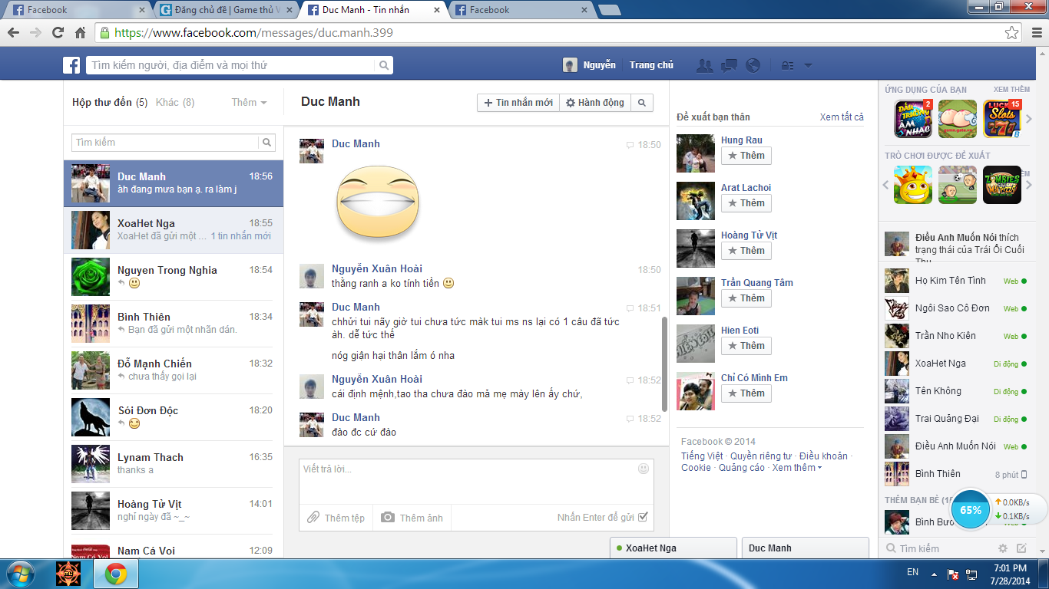Open the Zombies game icon
The width and height of the screenshot is (1049, 589).
coord(1002,185)
